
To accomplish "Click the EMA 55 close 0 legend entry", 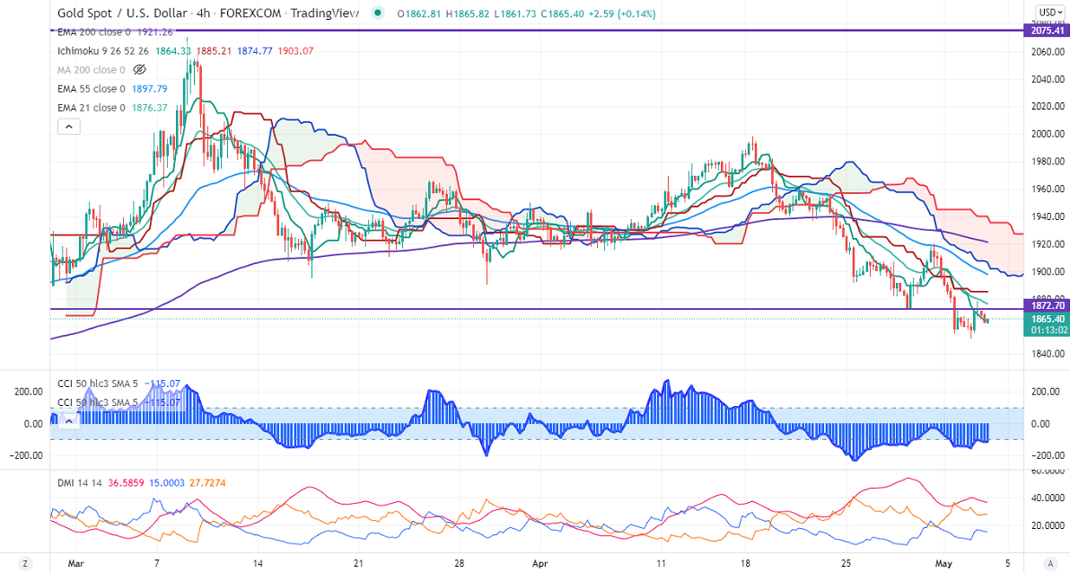I will click(92, 89).
